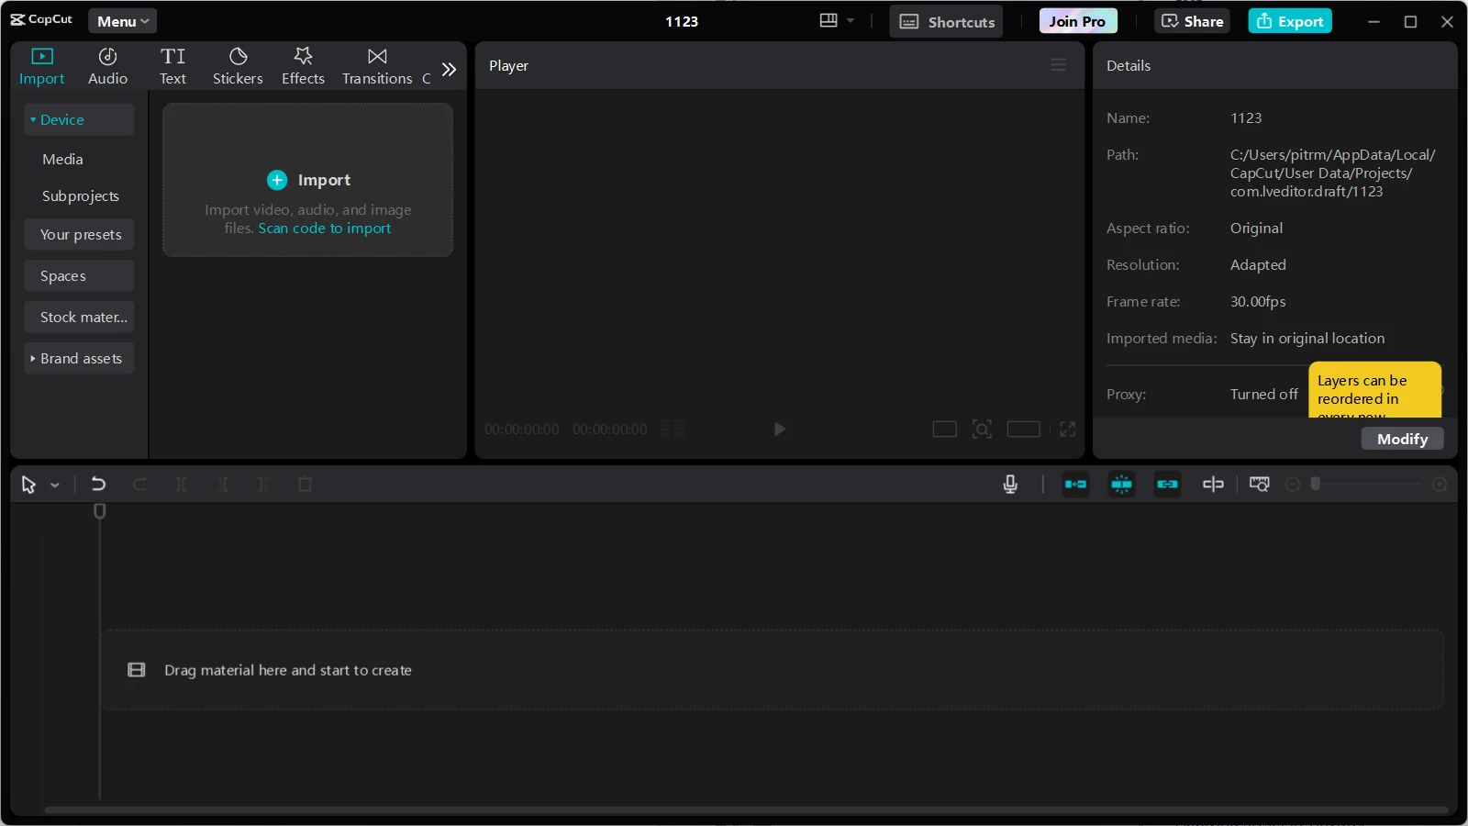Open the Transitions tab

coord(377,67)
